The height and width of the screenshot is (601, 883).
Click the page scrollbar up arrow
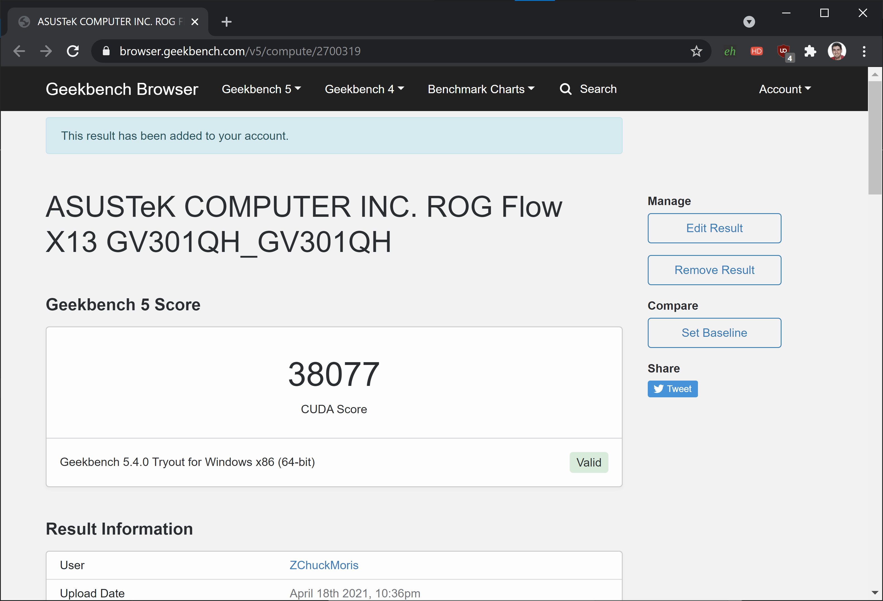[875, 74]
